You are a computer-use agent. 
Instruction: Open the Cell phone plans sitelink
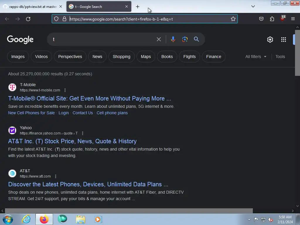pos(112,113)
